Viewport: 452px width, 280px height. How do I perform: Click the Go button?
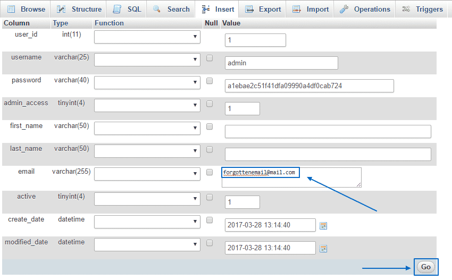pyautogui.click(x=426, y=267)
